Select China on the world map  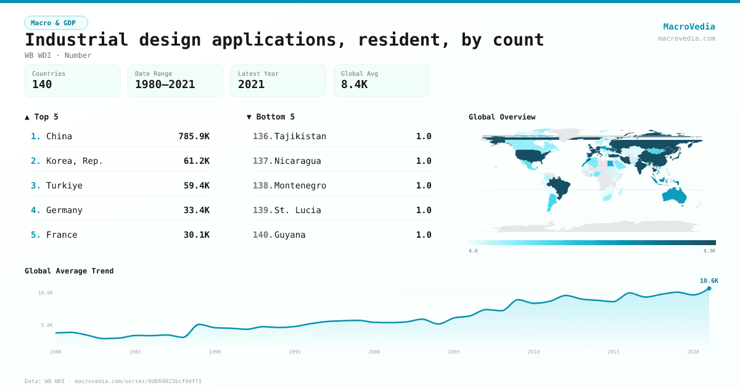(x=654, y=158)
